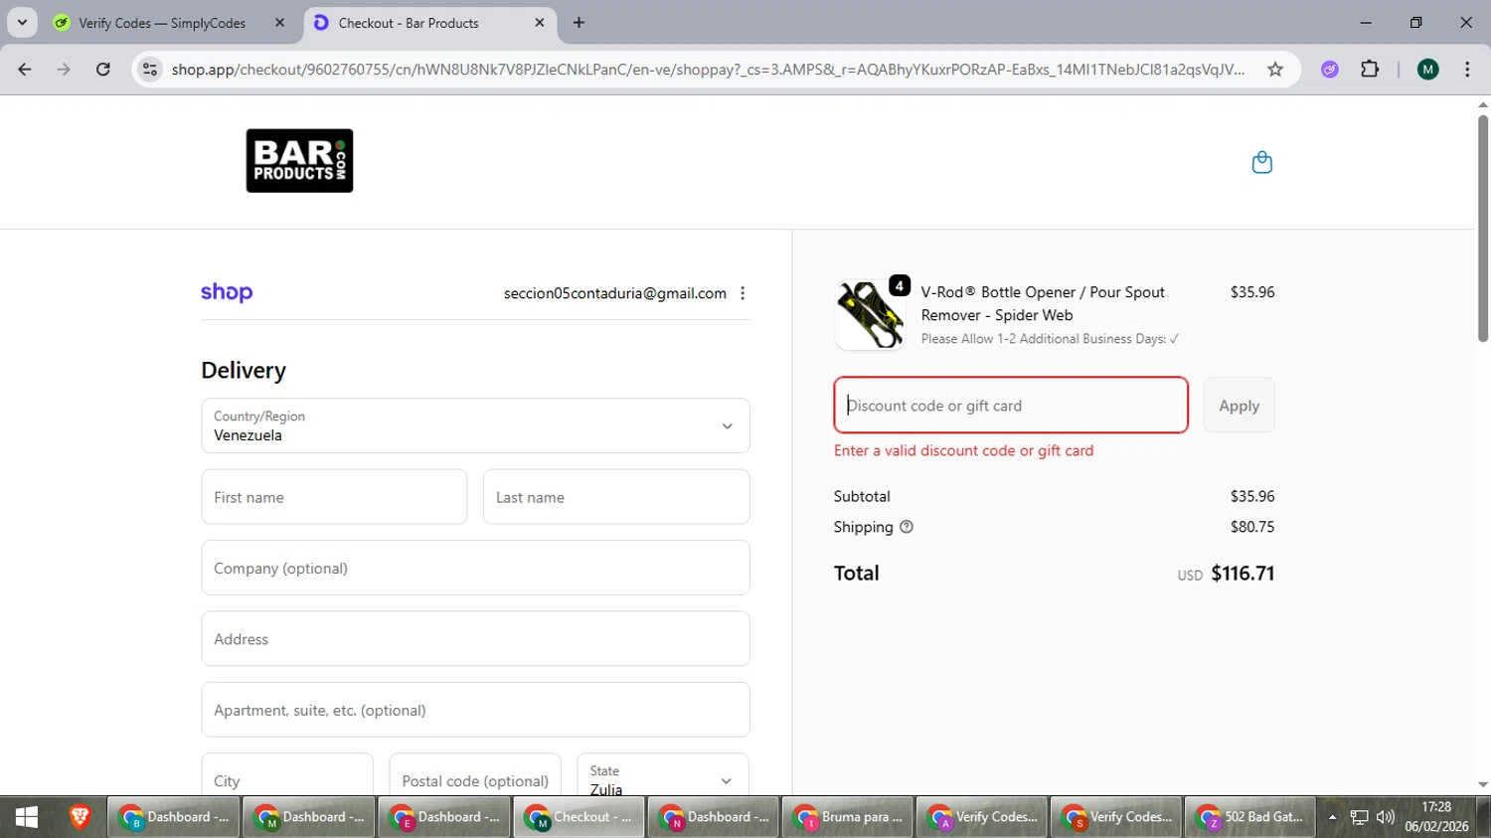The image size is (1491, 838).
Task: Click the "Enter a valid discount code" error text
Action: point(963,450)
